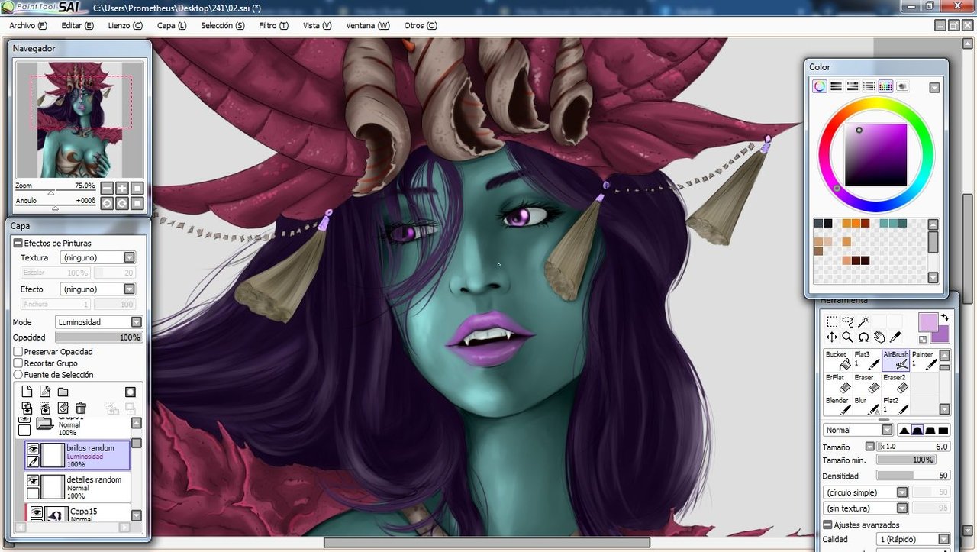Clear the layer with the eraser-page icon
Viewport: 977px width, 552px height.
coord(63,408)
